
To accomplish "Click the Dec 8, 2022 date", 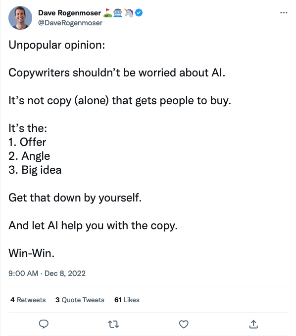I will [x=65, y=273].
